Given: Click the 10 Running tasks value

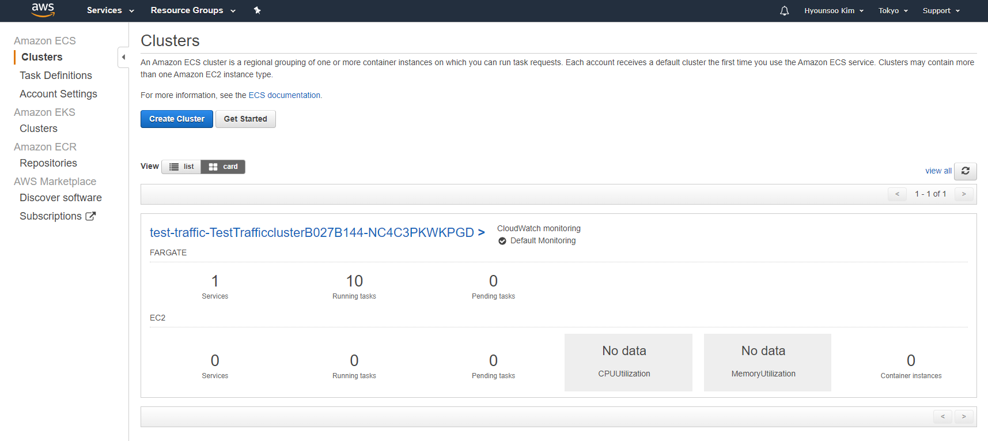Looking at the screenshot, I should pyautogui.click(x=354, y=281).
